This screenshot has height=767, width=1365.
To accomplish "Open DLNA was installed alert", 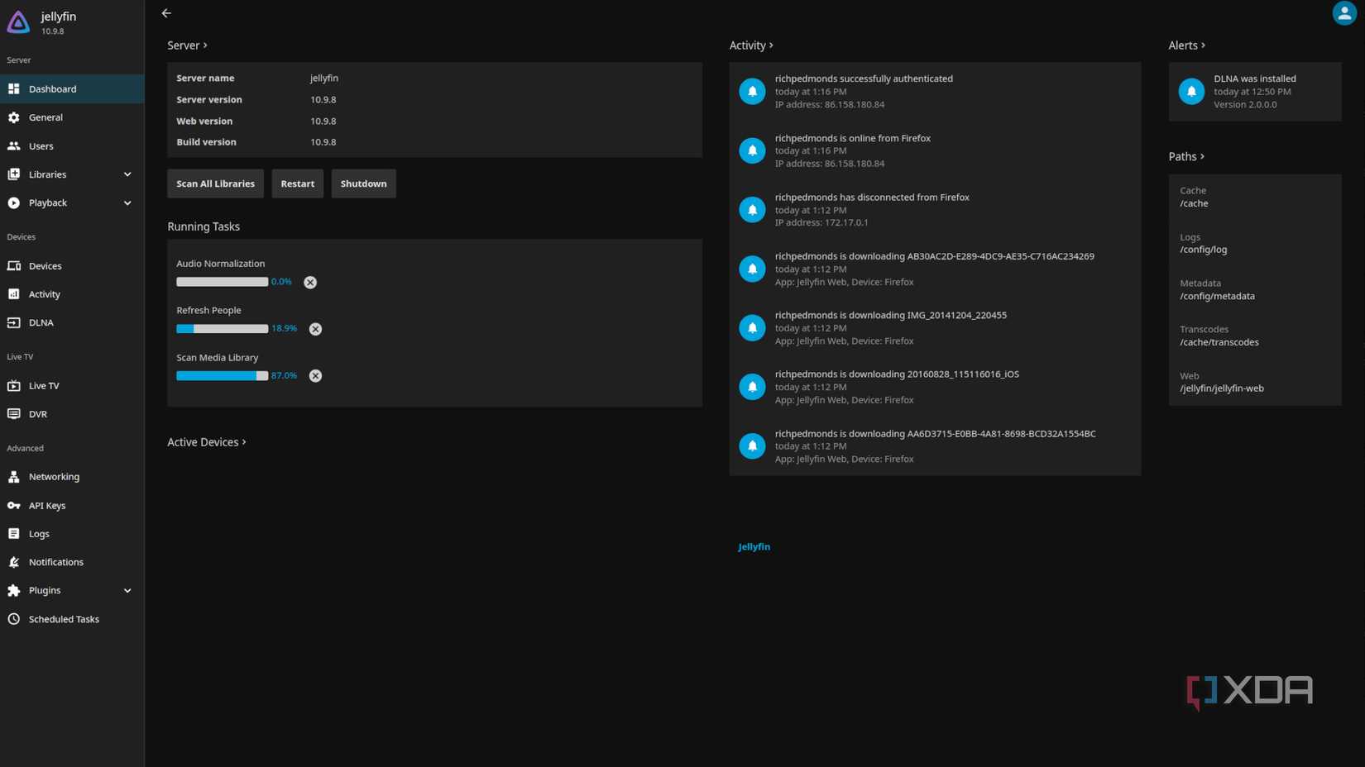I will click(1255, 92).
